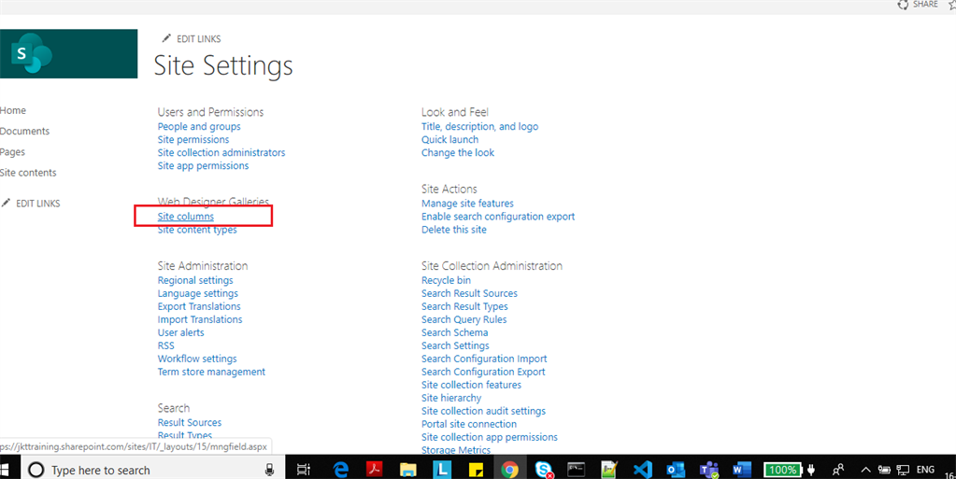Open Skype from the taskbar
956x479 pixels.
point(543,470)
